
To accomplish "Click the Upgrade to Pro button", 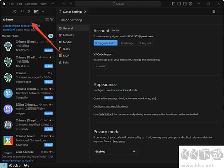I will tap(106, 43).
